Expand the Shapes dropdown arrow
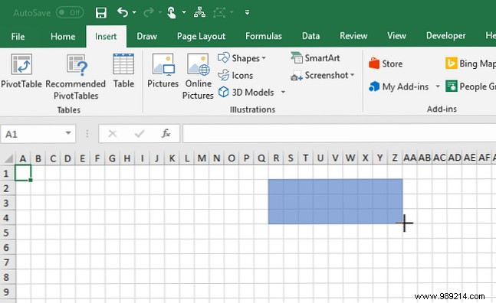The width and height of the screenshot is (496, 303). pyautogui.click(x=264, y=58)
